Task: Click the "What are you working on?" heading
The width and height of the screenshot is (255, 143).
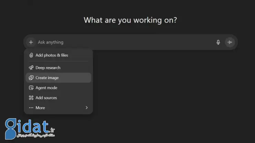Action: point(130,20)
